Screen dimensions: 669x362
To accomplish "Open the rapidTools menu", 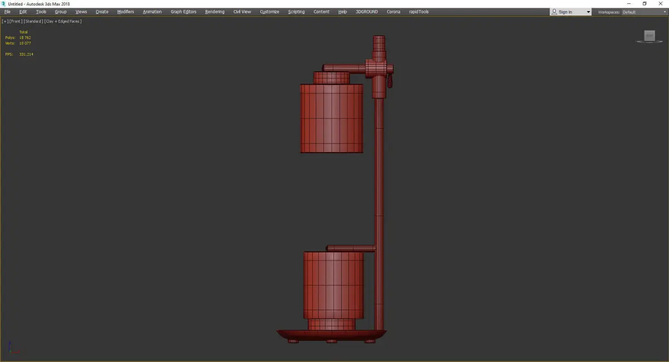I will [419, 12].
